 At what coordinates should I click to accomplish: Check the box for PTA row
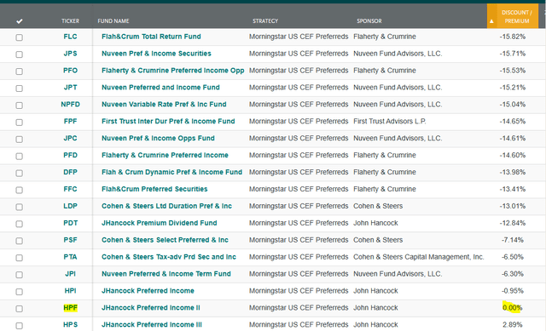tap(19, 258)
